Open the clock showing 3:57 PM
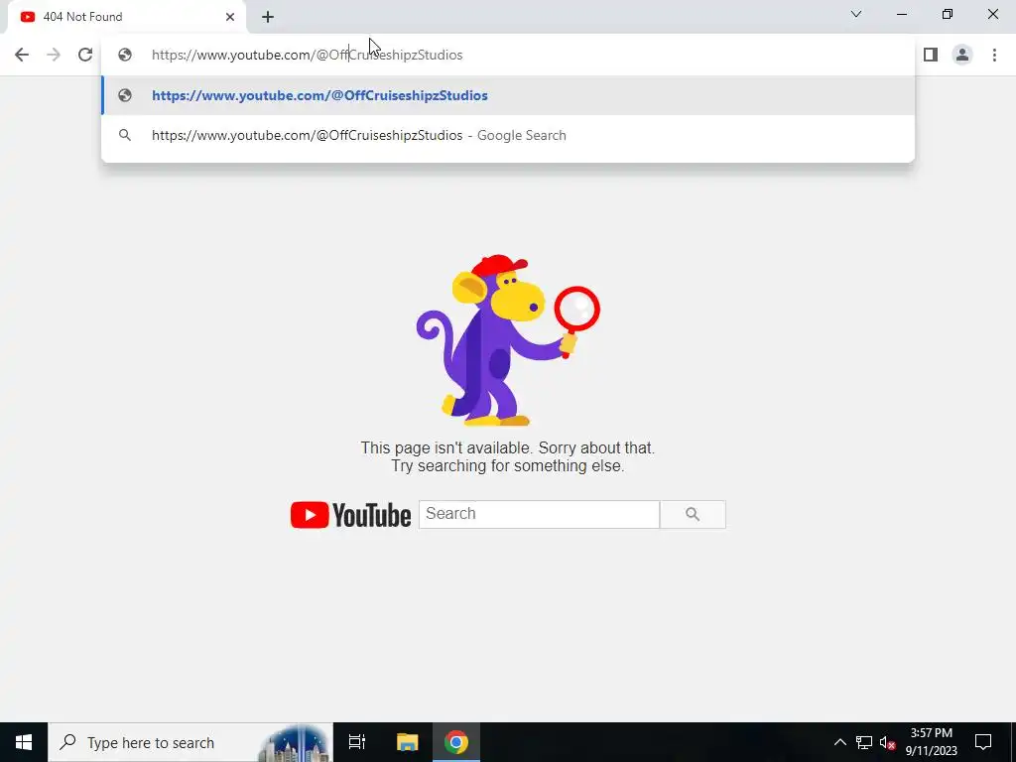The height and width of the screenshot is (762, 1016). click(x=931, y=742)
